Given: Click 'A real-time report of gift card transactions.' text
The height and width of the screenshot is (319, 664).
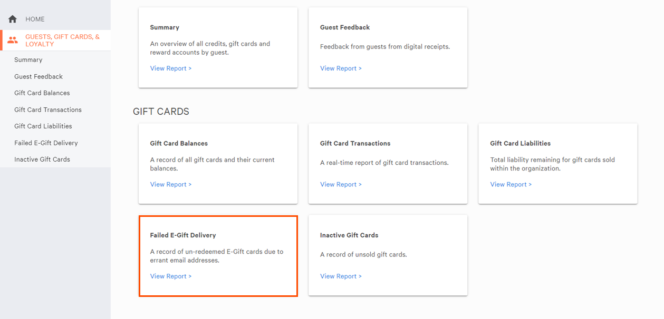Looking at the screenshot, I should click(x=384, y=163).
